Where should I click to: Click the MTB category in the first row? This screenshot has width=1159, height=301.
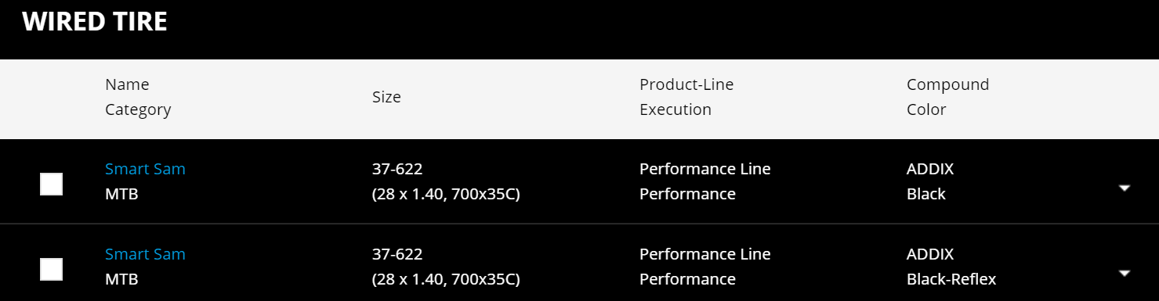(x=121, y=194)
